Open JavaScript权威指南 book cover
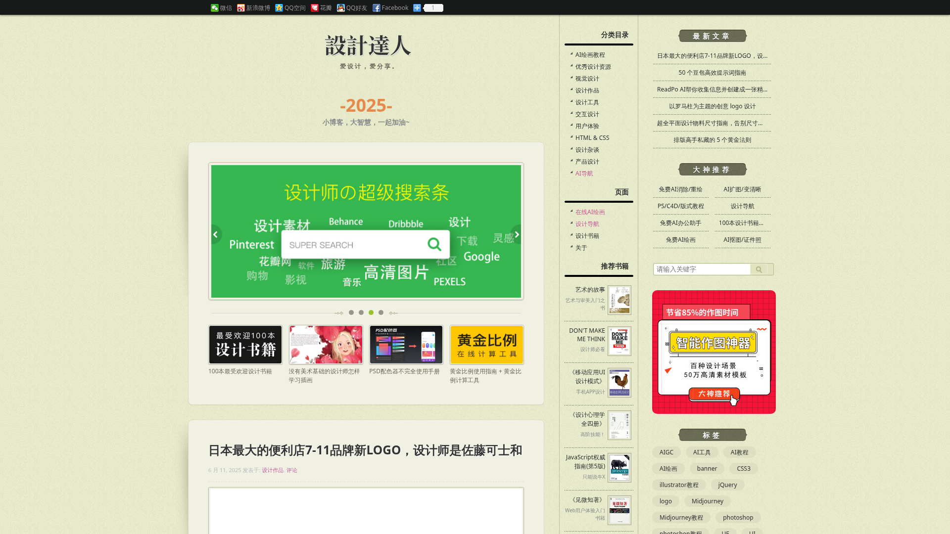 pos(619,468)
